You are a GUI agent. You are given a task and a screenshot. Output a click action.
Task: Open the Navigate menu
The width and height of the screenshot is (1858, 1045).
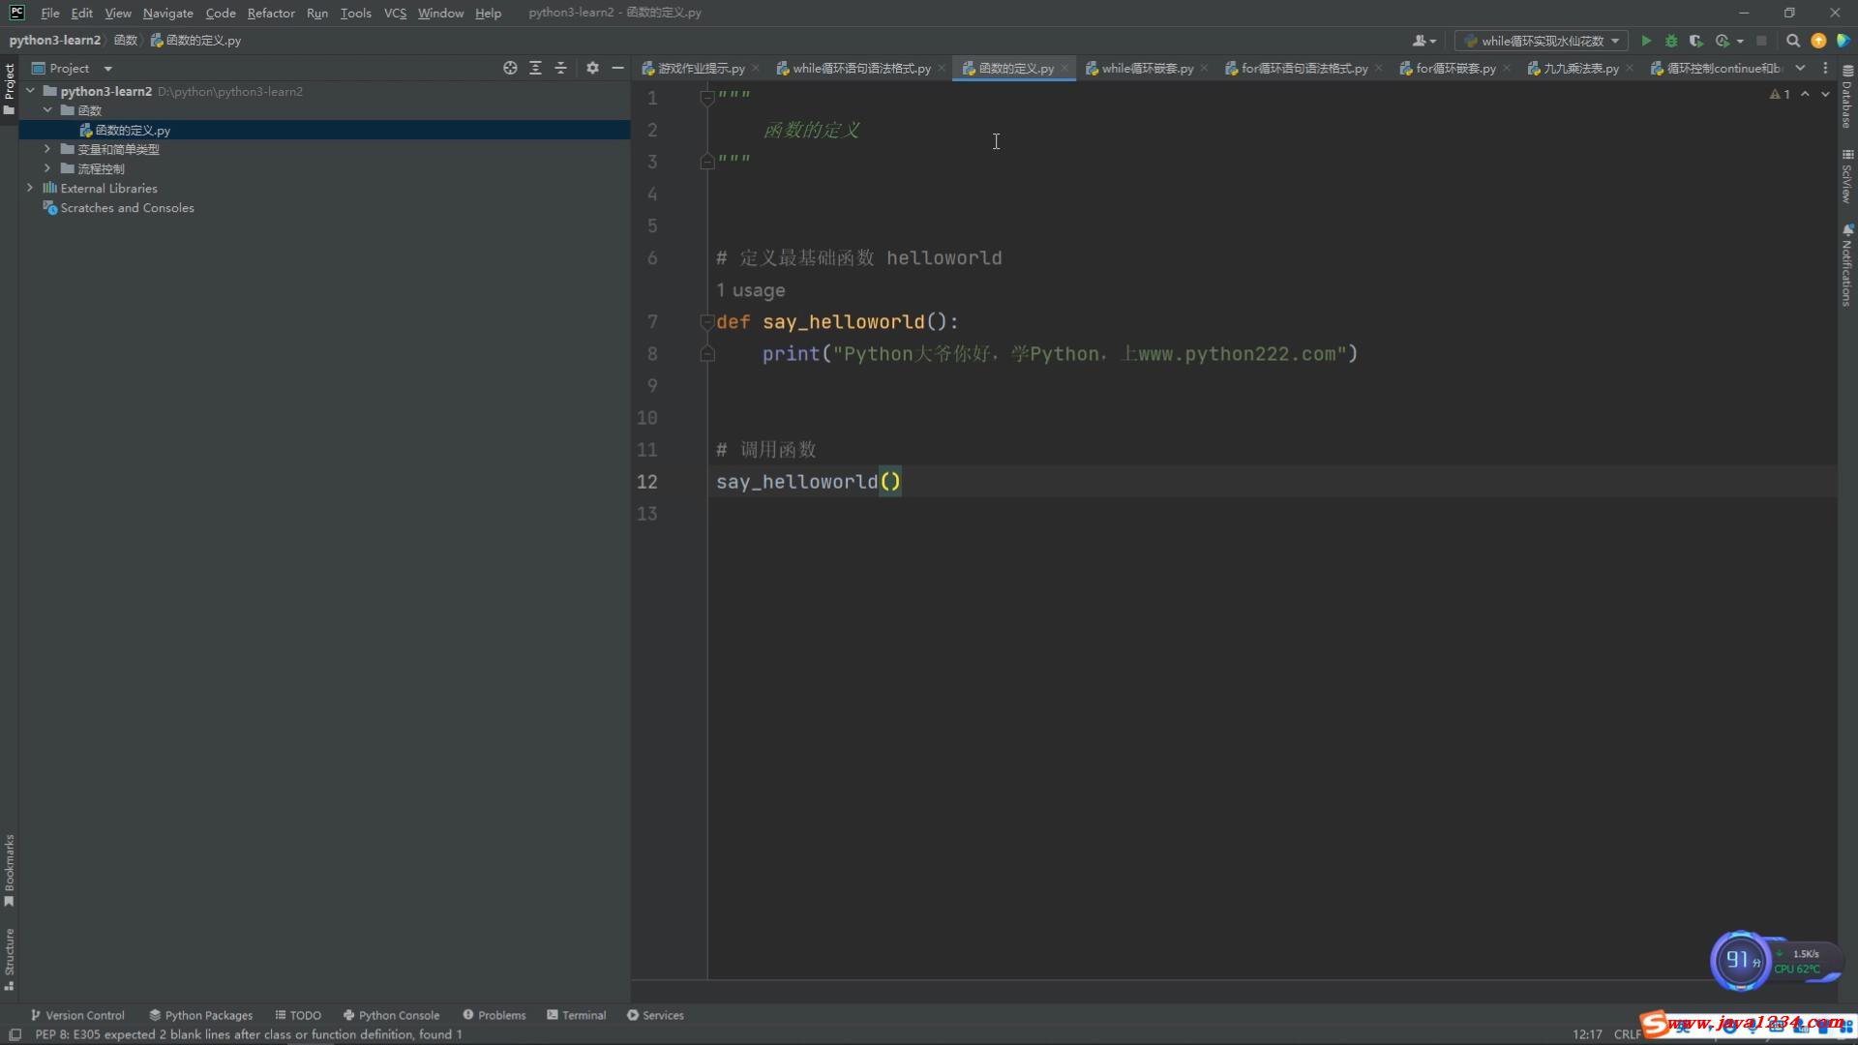point(167,13)
